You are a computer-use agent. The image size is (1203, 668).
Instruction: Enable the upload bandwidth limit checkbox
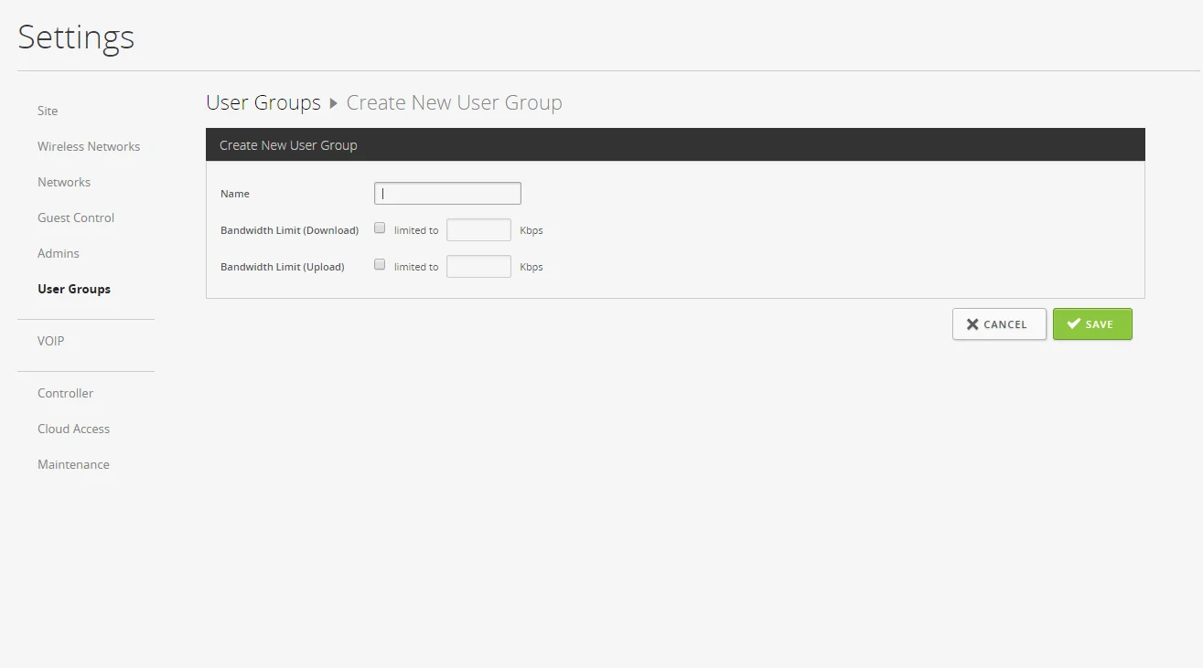point(380,265)
